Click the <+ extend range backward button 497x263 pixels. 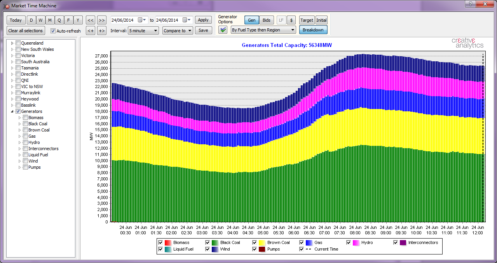point(91,31)
